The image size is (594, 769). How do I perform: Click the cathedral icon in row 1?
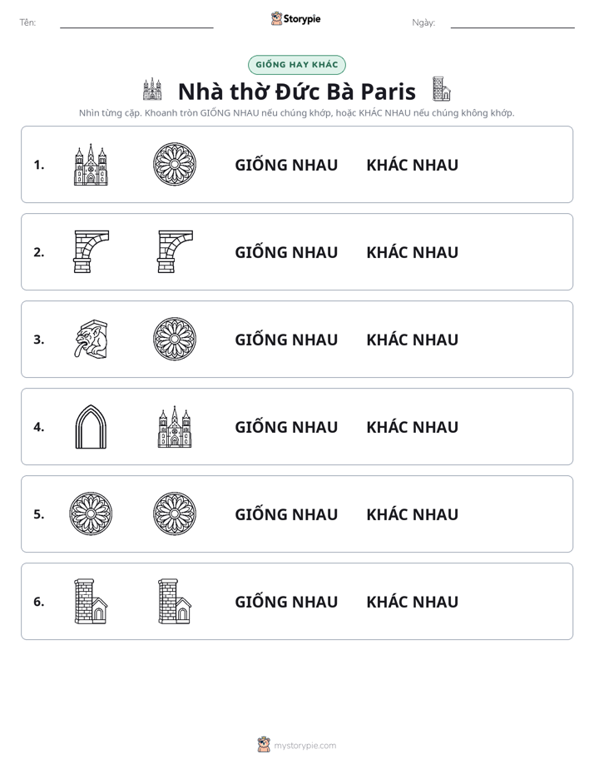click(x=91, y=164)
